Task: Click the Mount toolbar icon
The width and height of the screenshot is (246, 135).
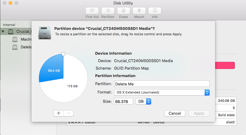Action: pyautogui.click(x=139, y=11)
